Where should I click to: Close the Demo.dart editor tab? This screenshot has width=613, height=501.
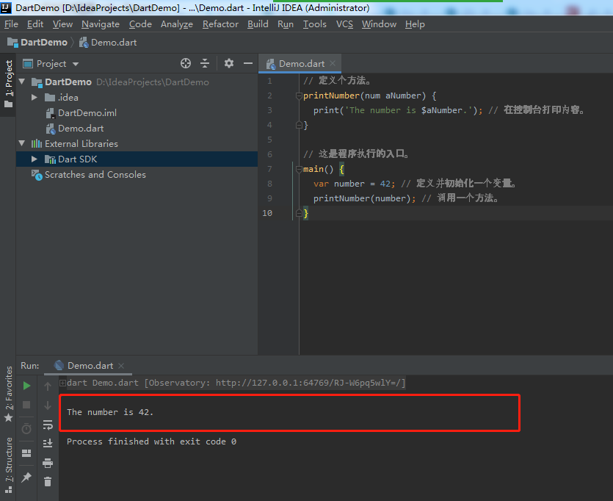pyautogui.click(x=333, y=63)
